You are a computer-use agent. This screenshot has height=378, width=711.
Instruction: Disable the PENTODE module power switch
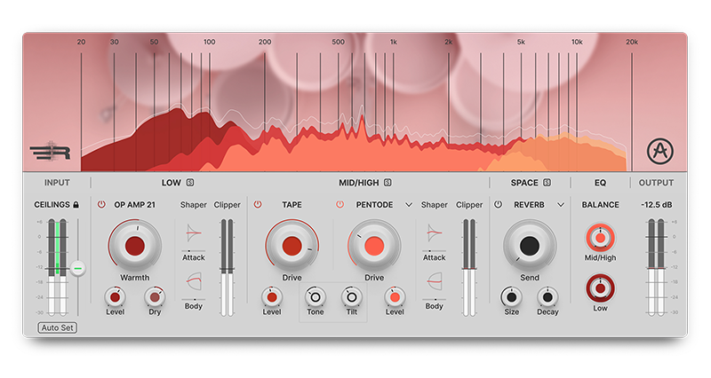[x=340, y=205]
